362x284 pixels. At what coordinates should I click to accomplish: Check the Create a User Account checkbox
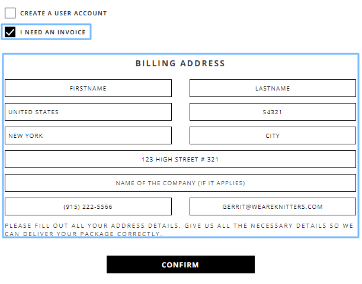(x=10, y=13)
